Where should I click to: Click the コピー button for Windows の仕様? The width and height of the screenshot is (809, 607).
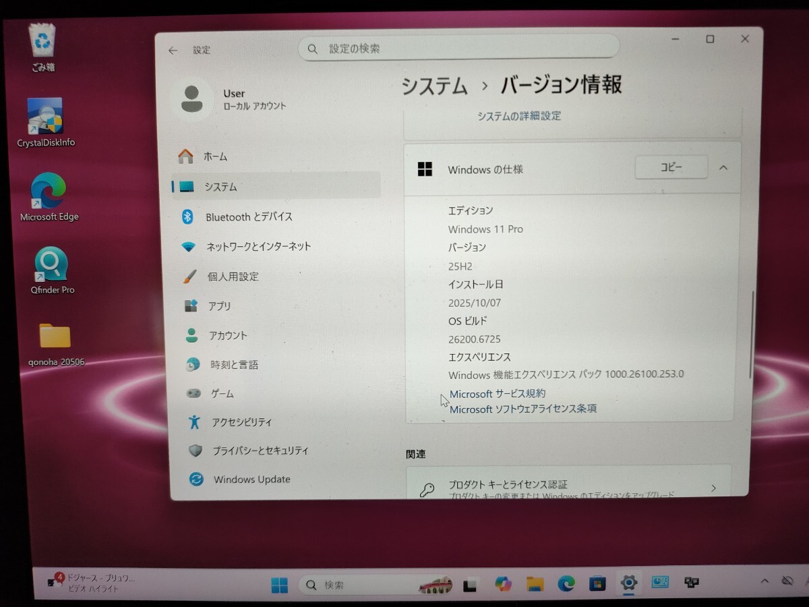[671, 167]
